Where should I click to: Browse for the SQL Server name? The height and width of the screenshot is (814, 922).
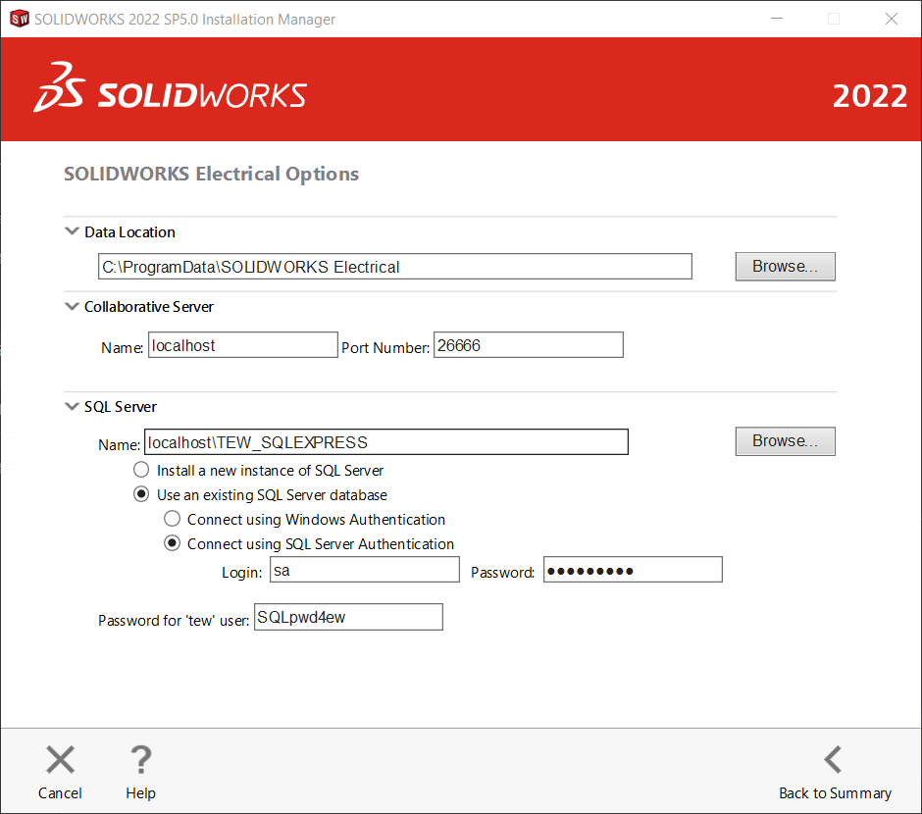pyautogui.click(x=785, y=441)
